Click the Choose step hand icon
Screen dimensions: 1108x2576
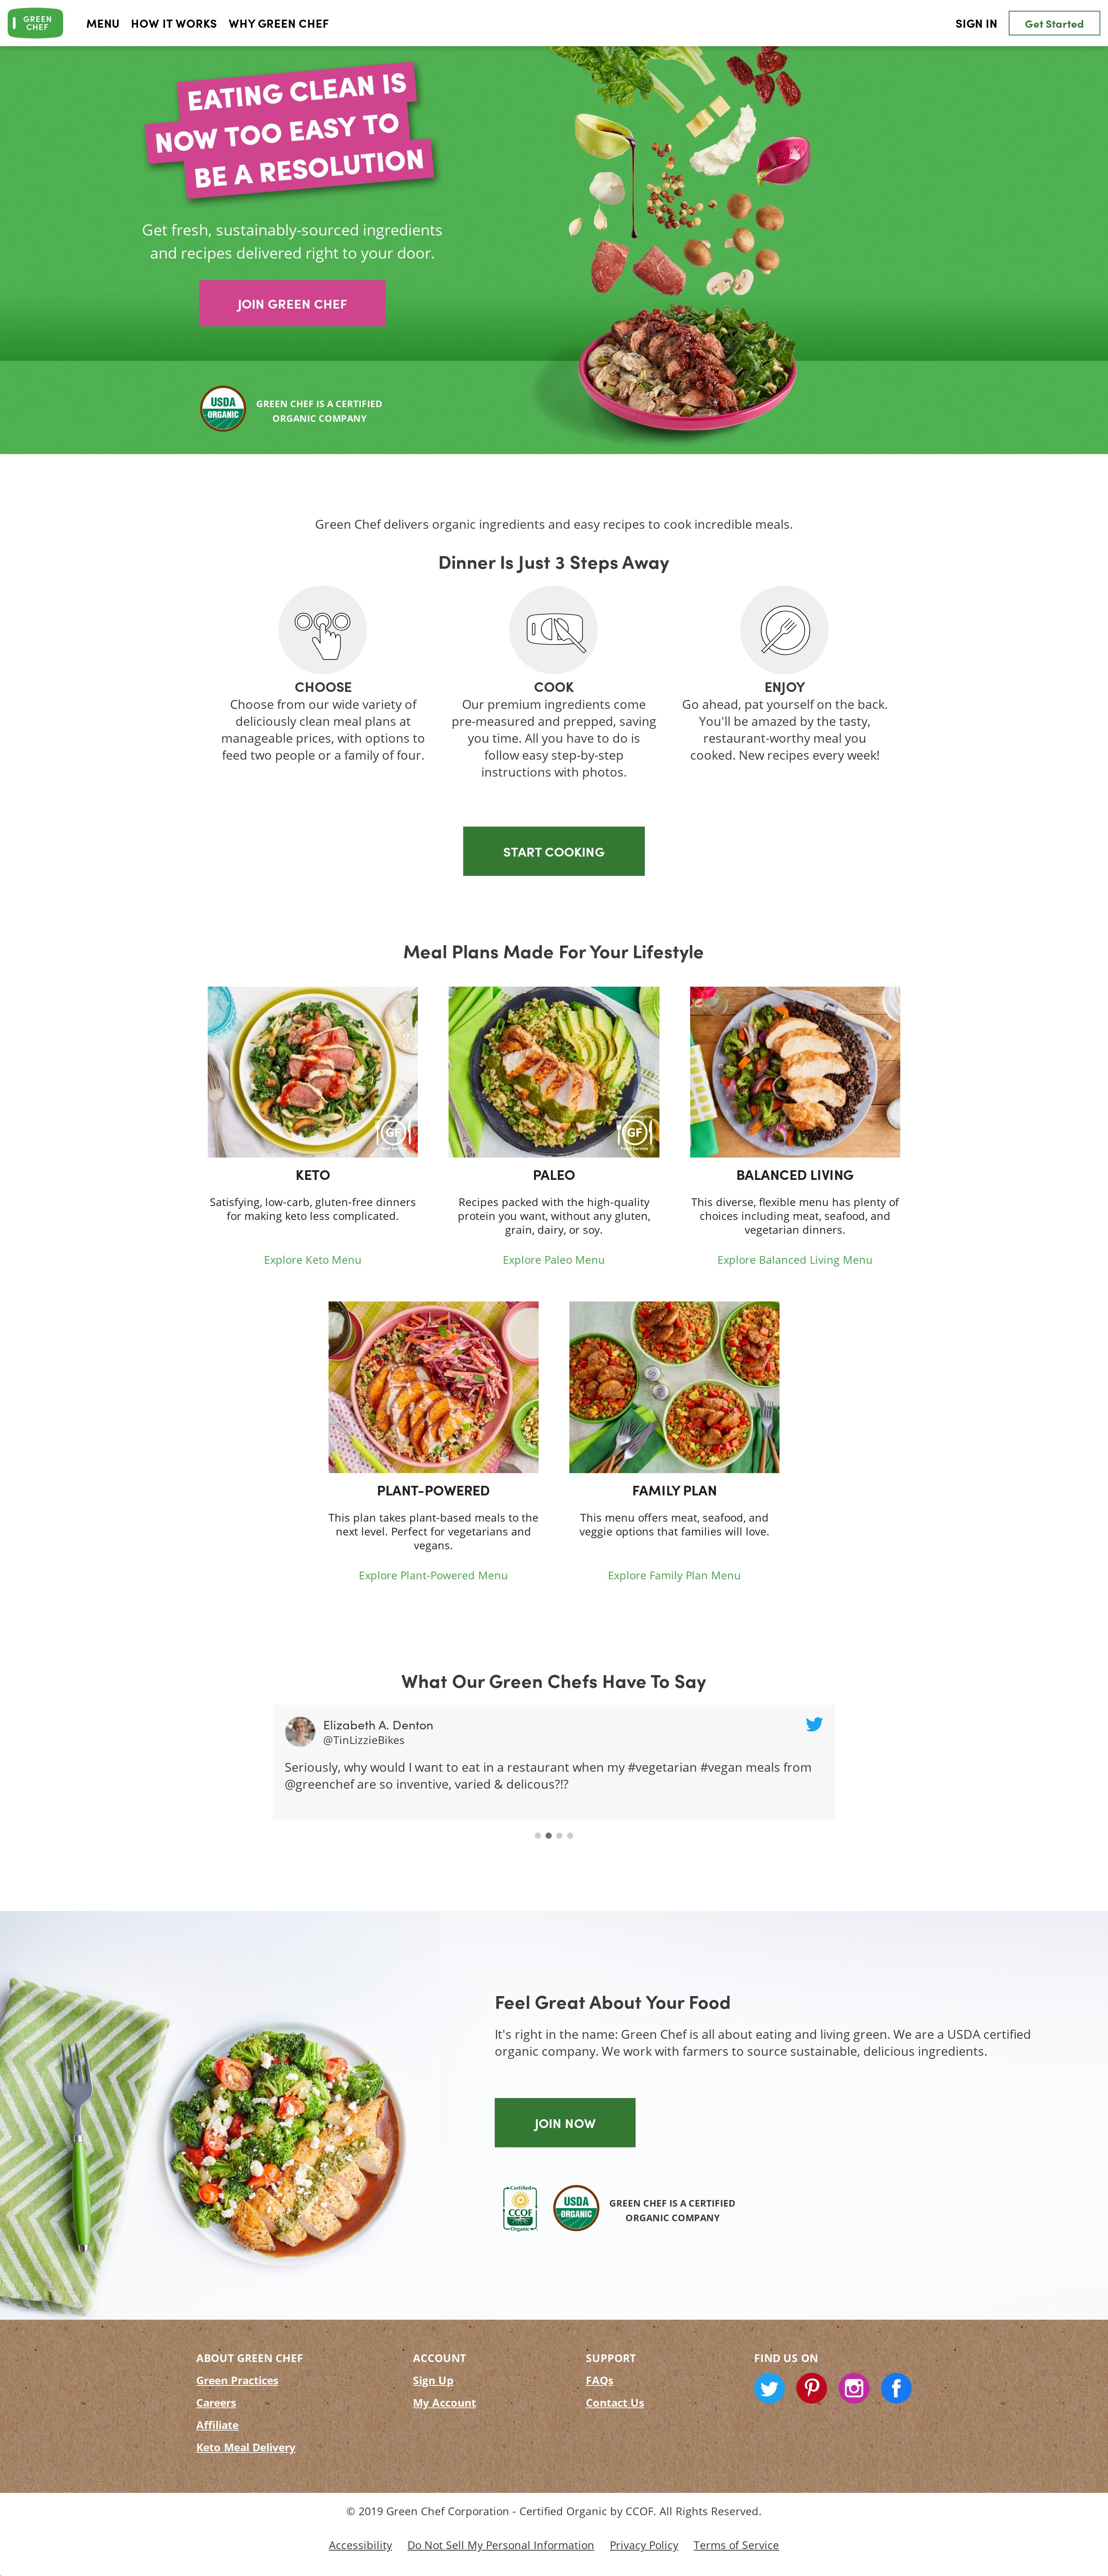tap(322, 630)
